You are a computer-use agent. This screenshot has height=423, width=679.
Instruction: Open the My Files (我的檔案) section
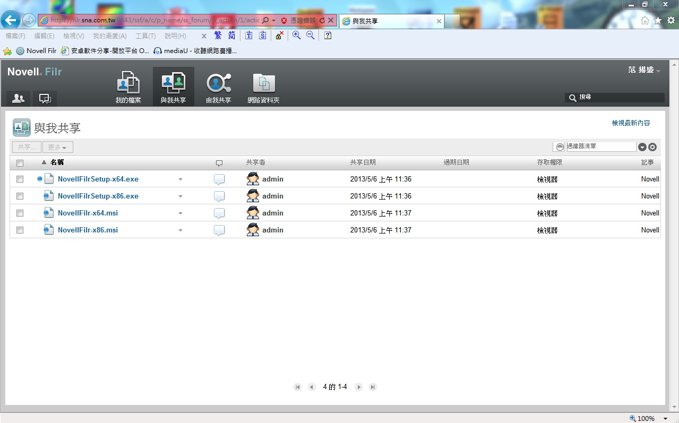click(x=128, y=87)
